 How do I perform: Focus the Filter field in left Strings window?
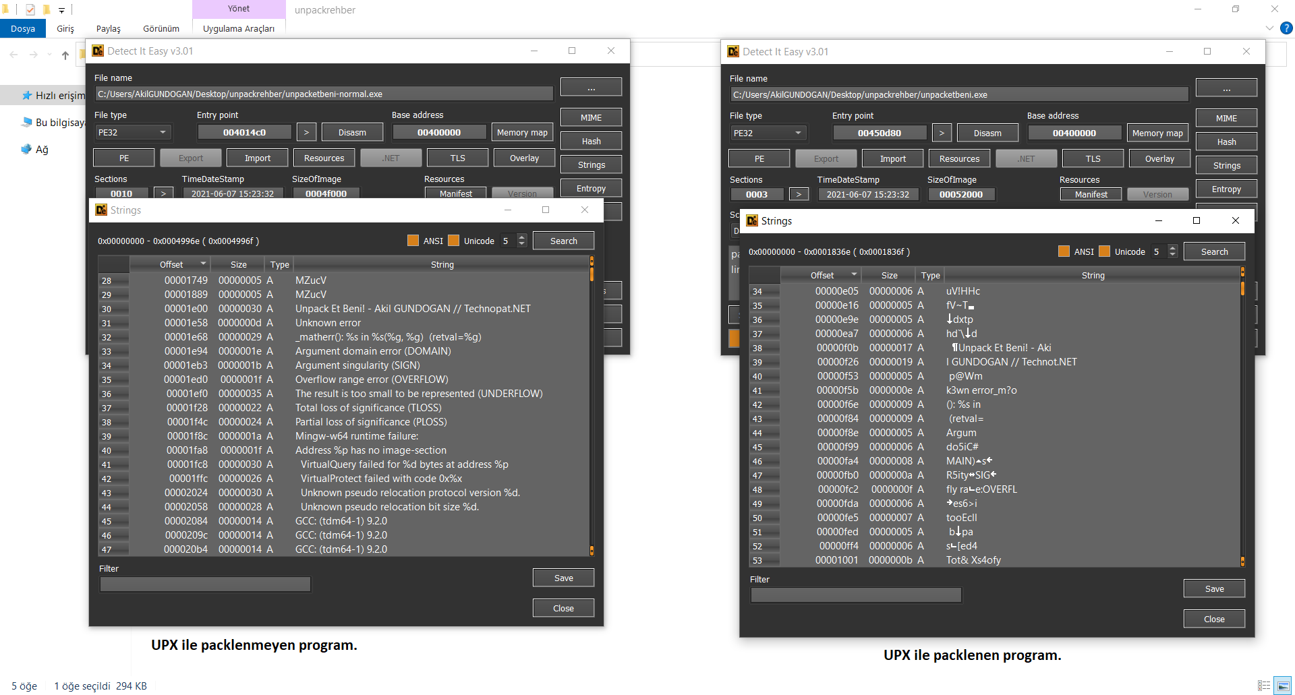205,584
